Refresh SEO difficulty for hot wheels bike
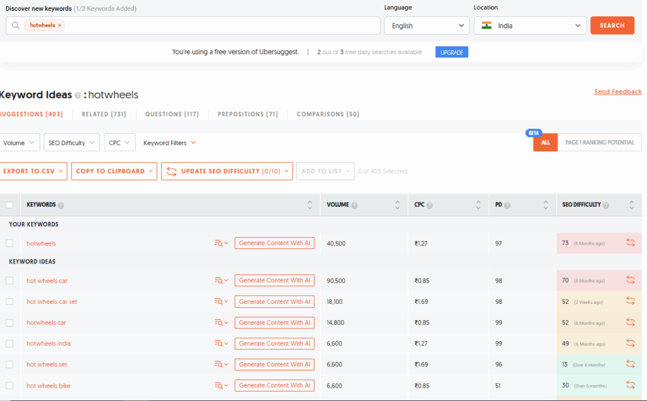The image size is (647, 401). click(631, 385)
